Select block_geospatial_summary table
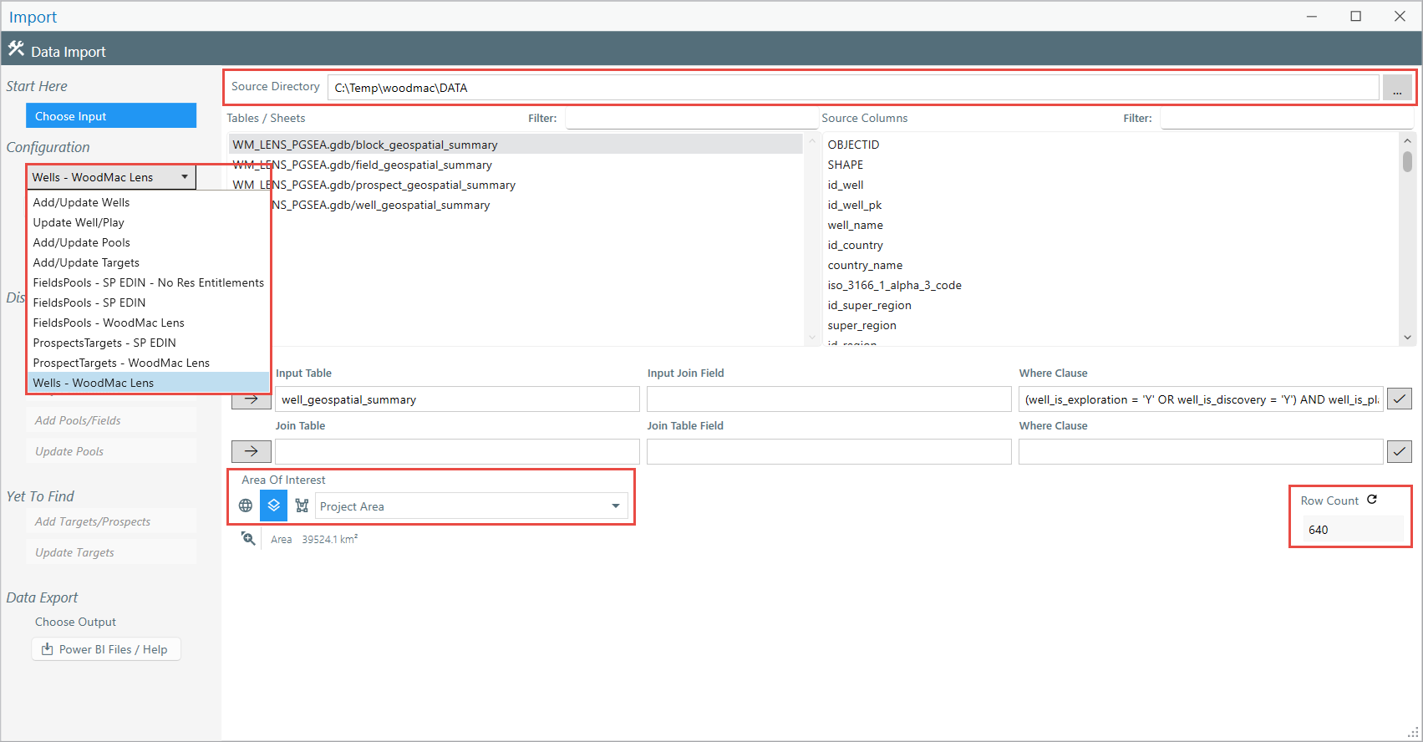The width and height of the screenshot is (1423, 742). click(x=516, y=145)
